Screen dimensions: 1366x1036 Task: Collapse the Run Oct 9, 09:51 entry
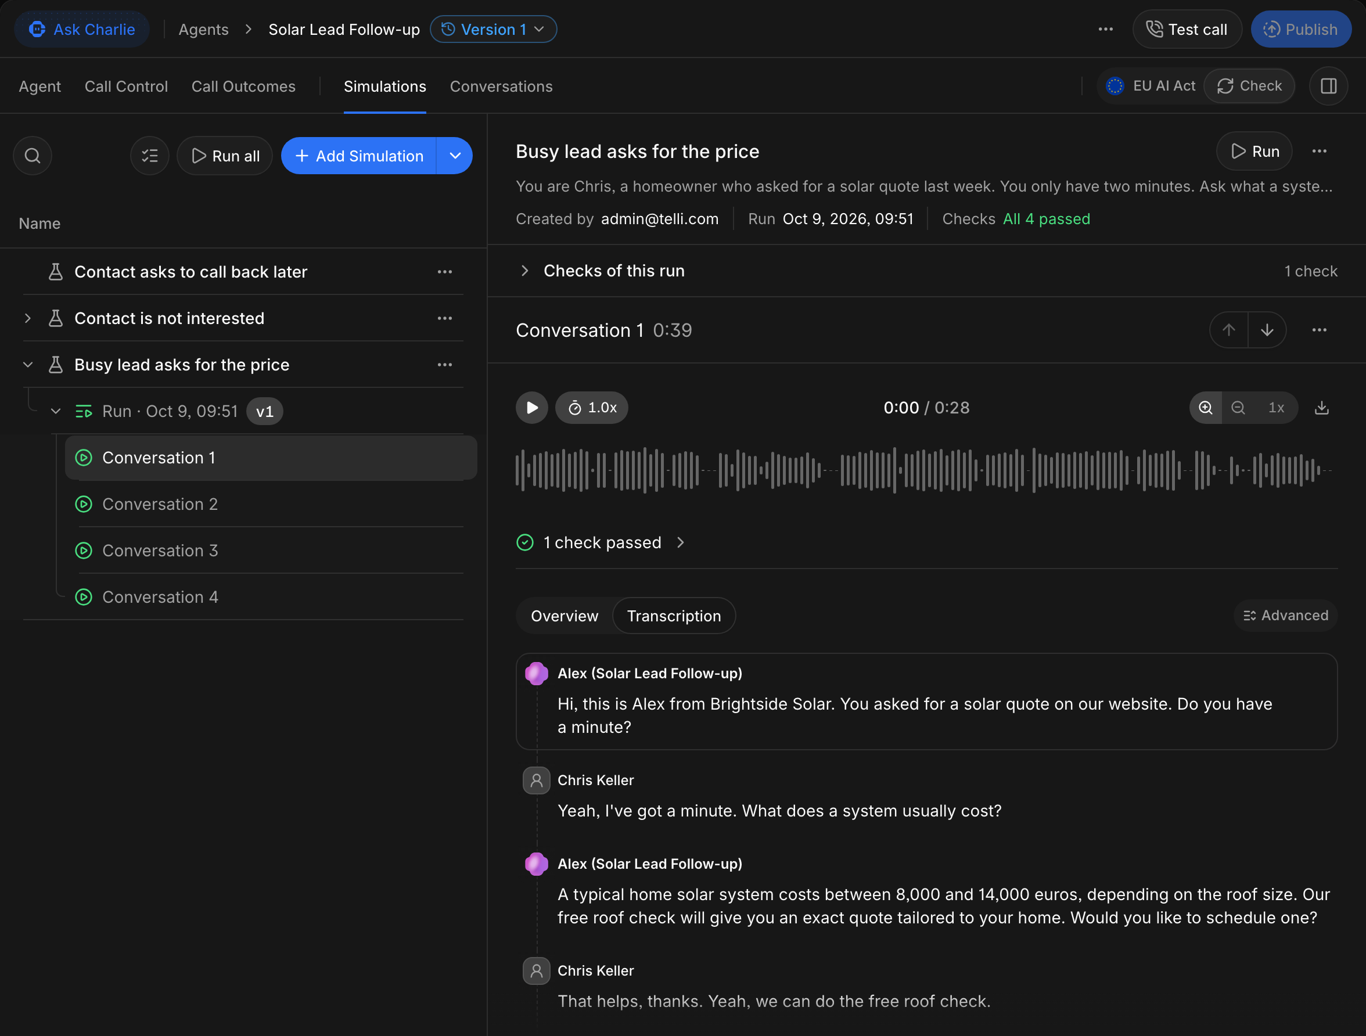(56, 411)
